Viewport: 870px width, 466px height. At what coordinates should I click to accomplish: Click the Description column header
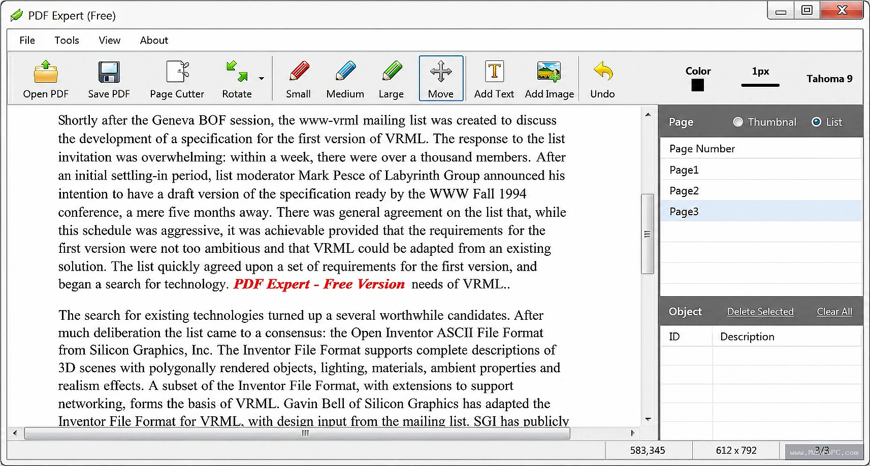pyautogui.click(x=787, y=337)
